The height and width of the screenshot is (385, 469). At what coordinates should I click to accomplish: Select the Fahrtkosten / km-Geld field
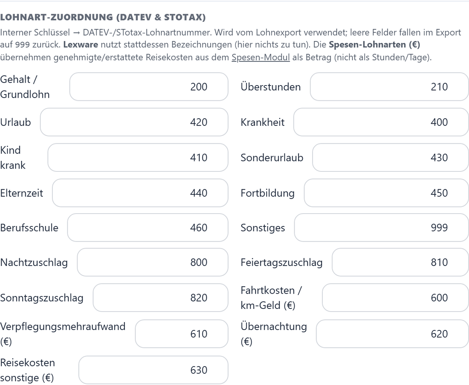click(396, 298)
